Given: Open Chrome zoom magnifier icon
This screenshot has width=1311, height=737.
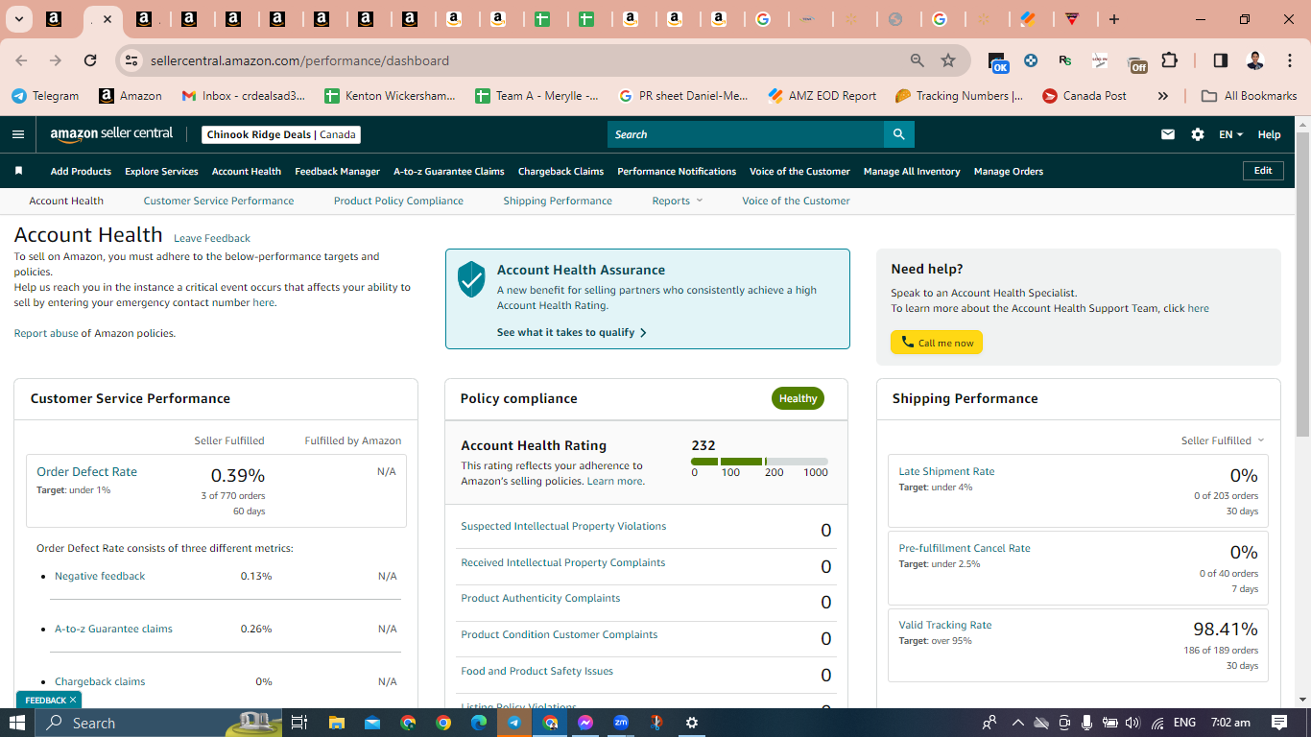Looking at the screenshot, I should tap(918, 60).
